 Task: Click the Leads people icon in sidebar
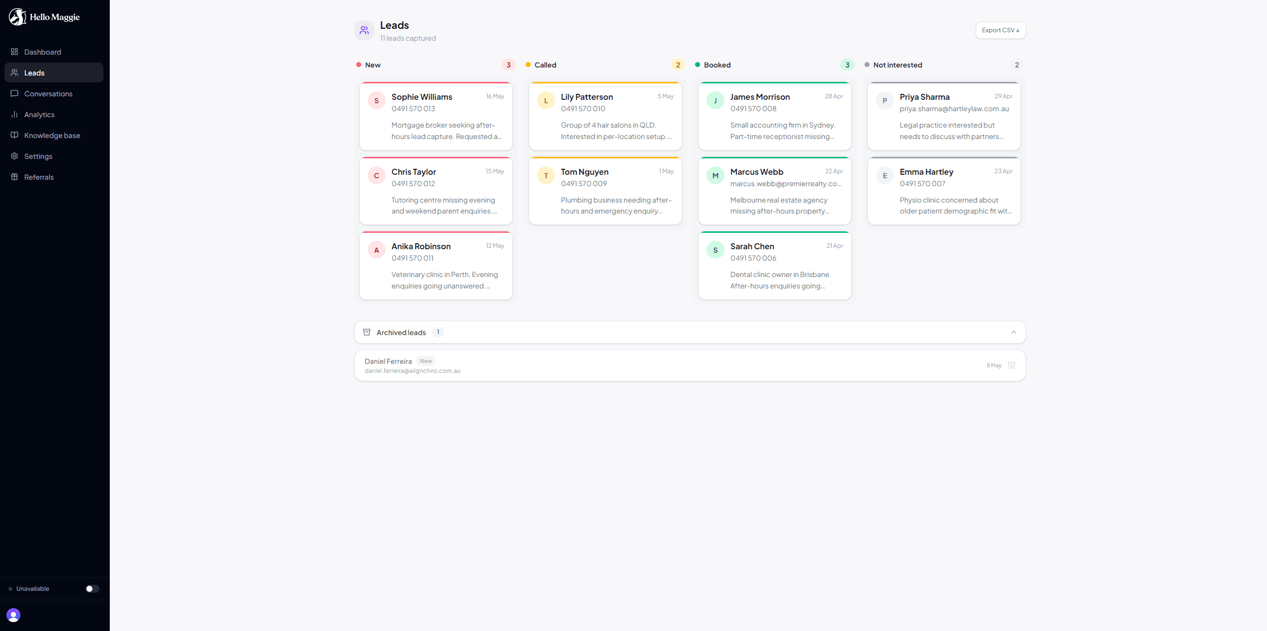(14, 72)
